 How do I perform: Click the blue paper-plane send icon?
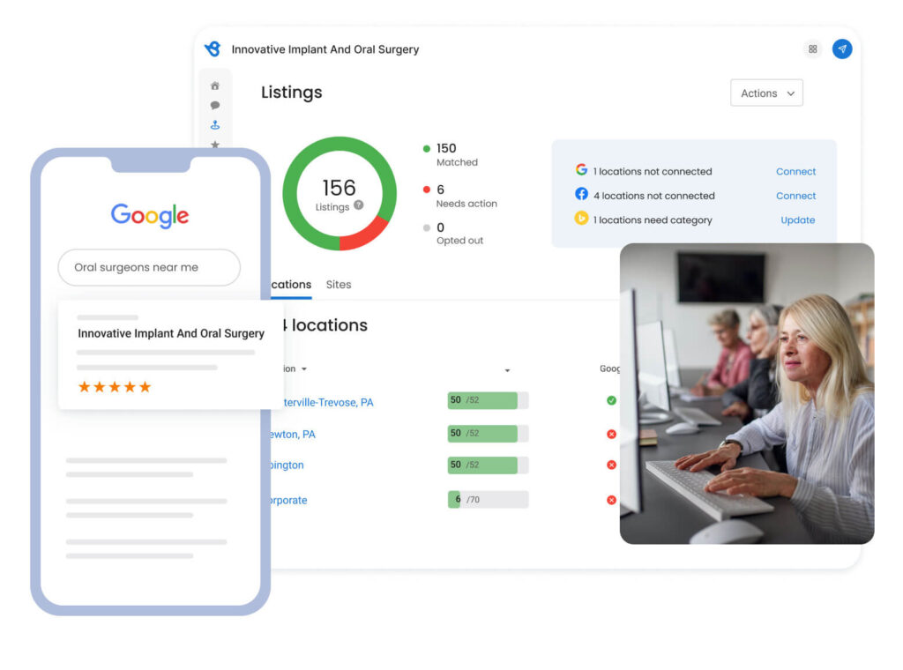(842, 48)
